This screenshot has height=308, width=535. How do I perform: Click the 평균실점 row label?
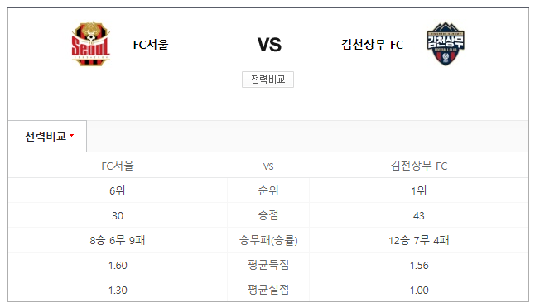268,290
